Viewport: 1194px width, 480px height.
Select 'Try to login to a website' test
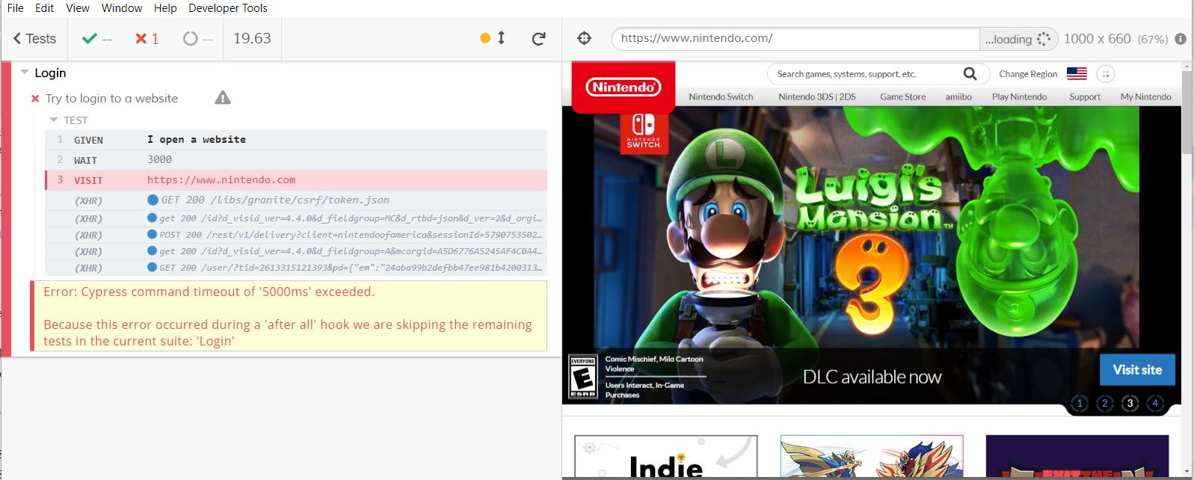pyautogui.click(x=111, y=99)
